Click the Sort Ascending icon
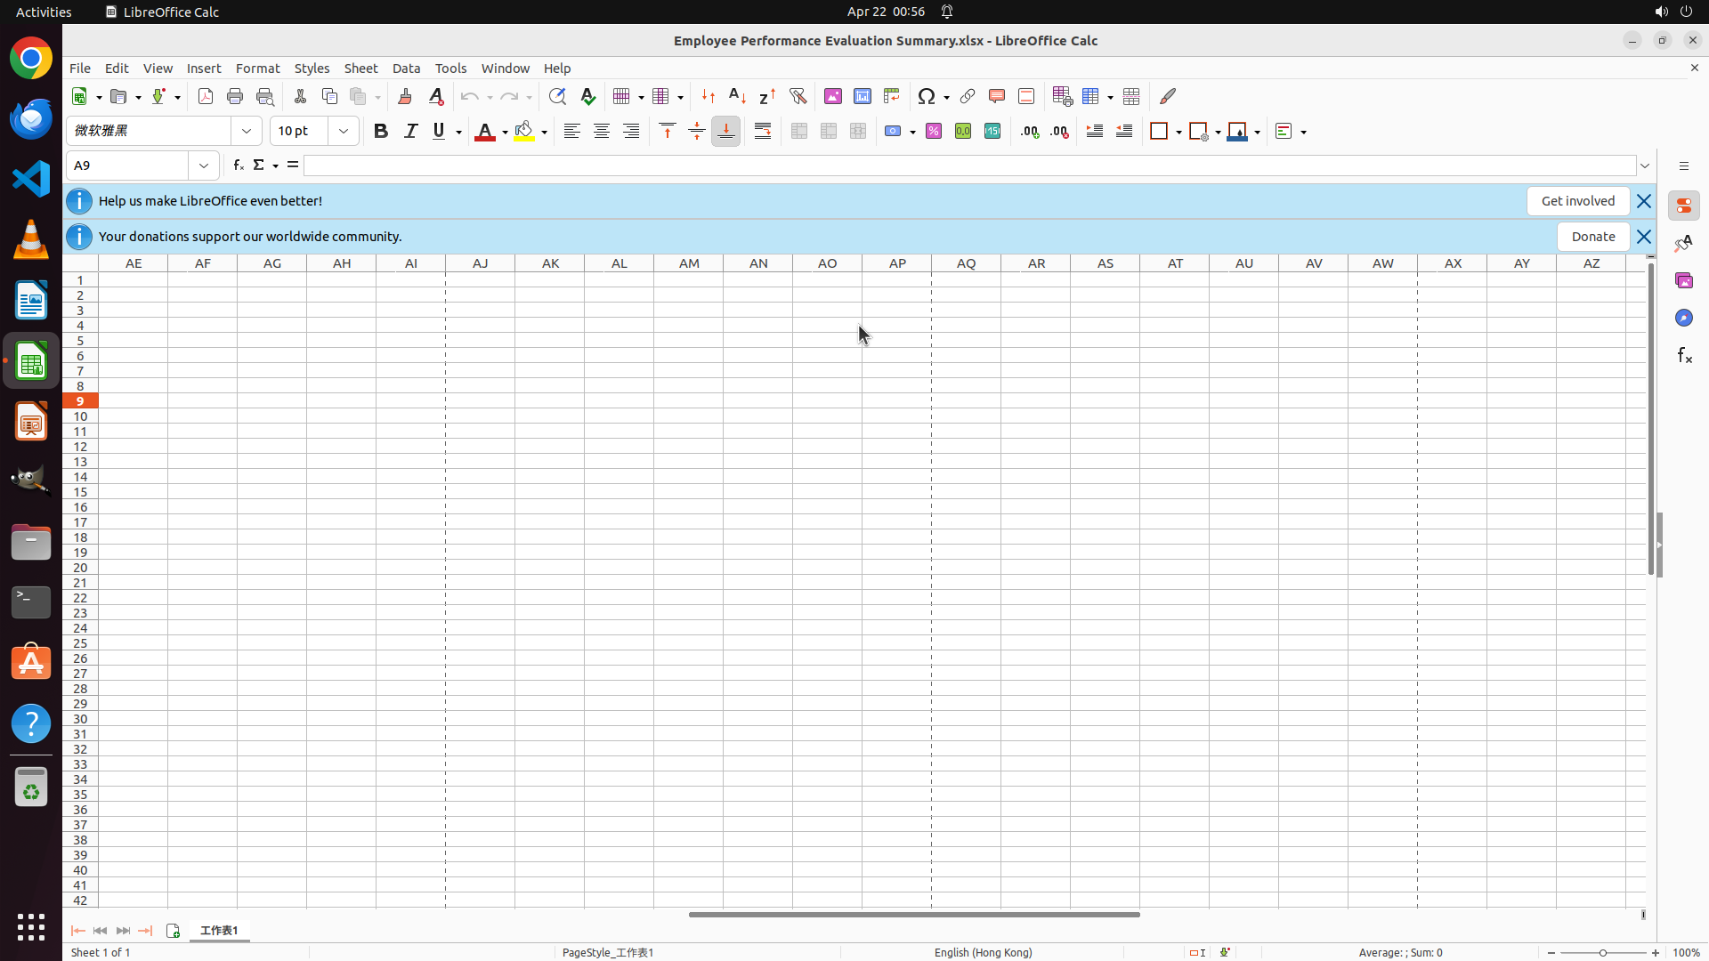 point(737,96)
